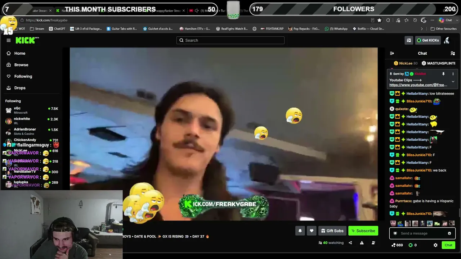Image resolution: width=461 pixels, height=259 pixels.
Task: Follow the channel with the heart icon
Action: [312, 231]
